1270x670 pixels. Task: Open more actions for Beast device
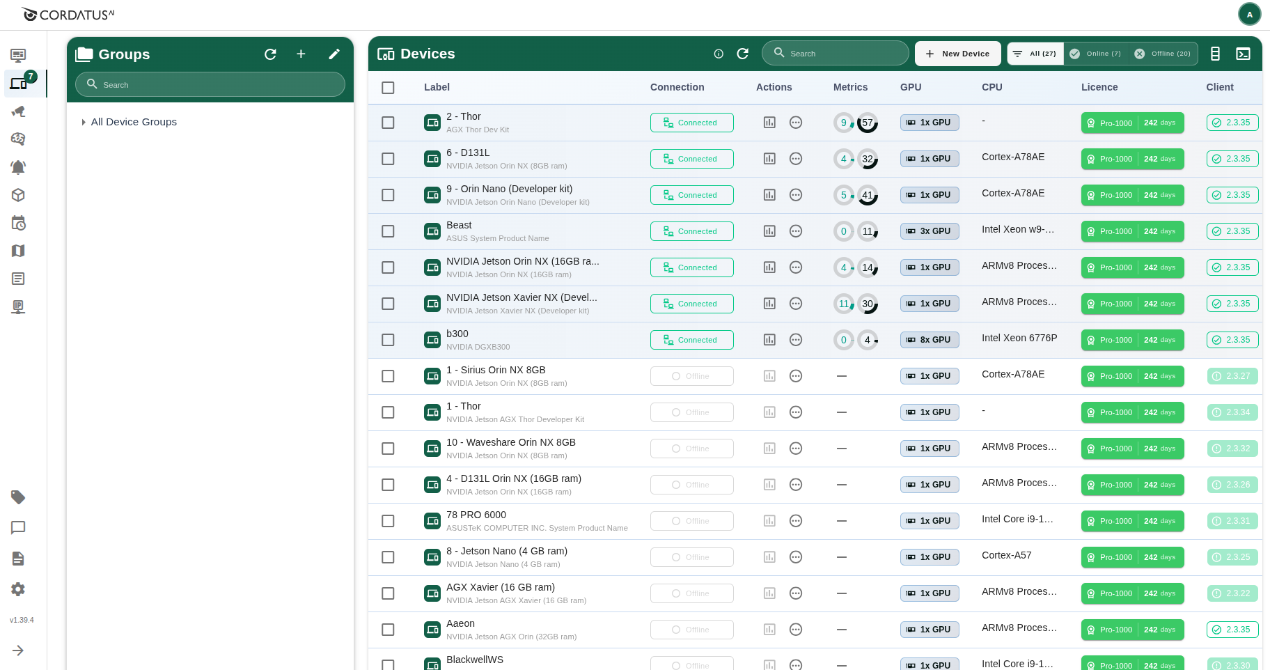[796, 231]
